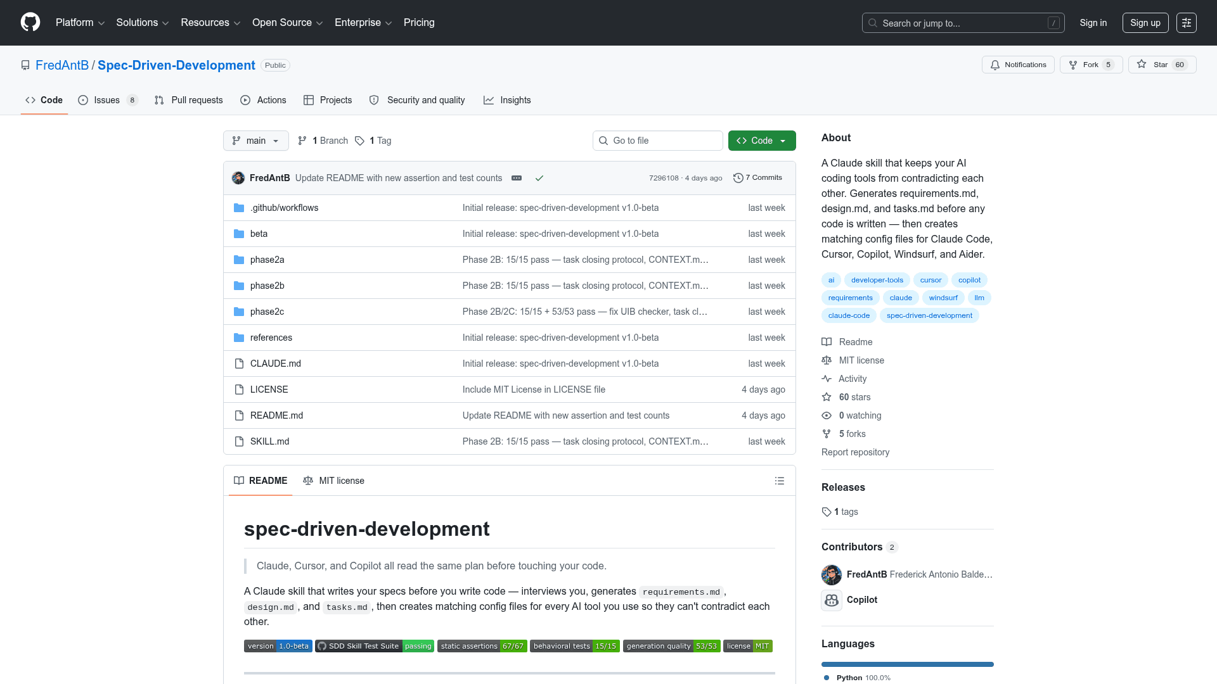Click the Fork repository button

tap(1091, 65)
